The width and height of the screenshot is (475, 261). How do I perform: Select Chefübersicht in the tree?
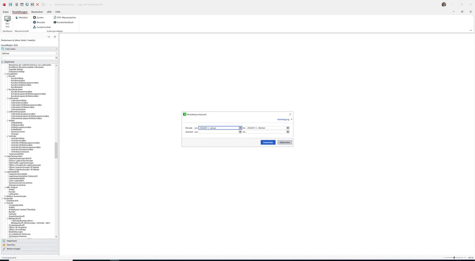click(13, 200)
